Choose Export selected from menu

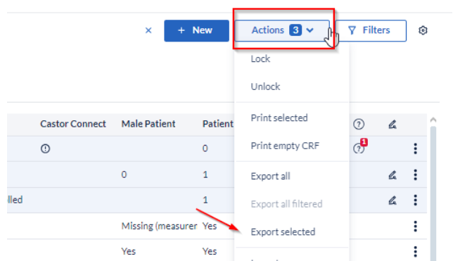pos(283,232)
